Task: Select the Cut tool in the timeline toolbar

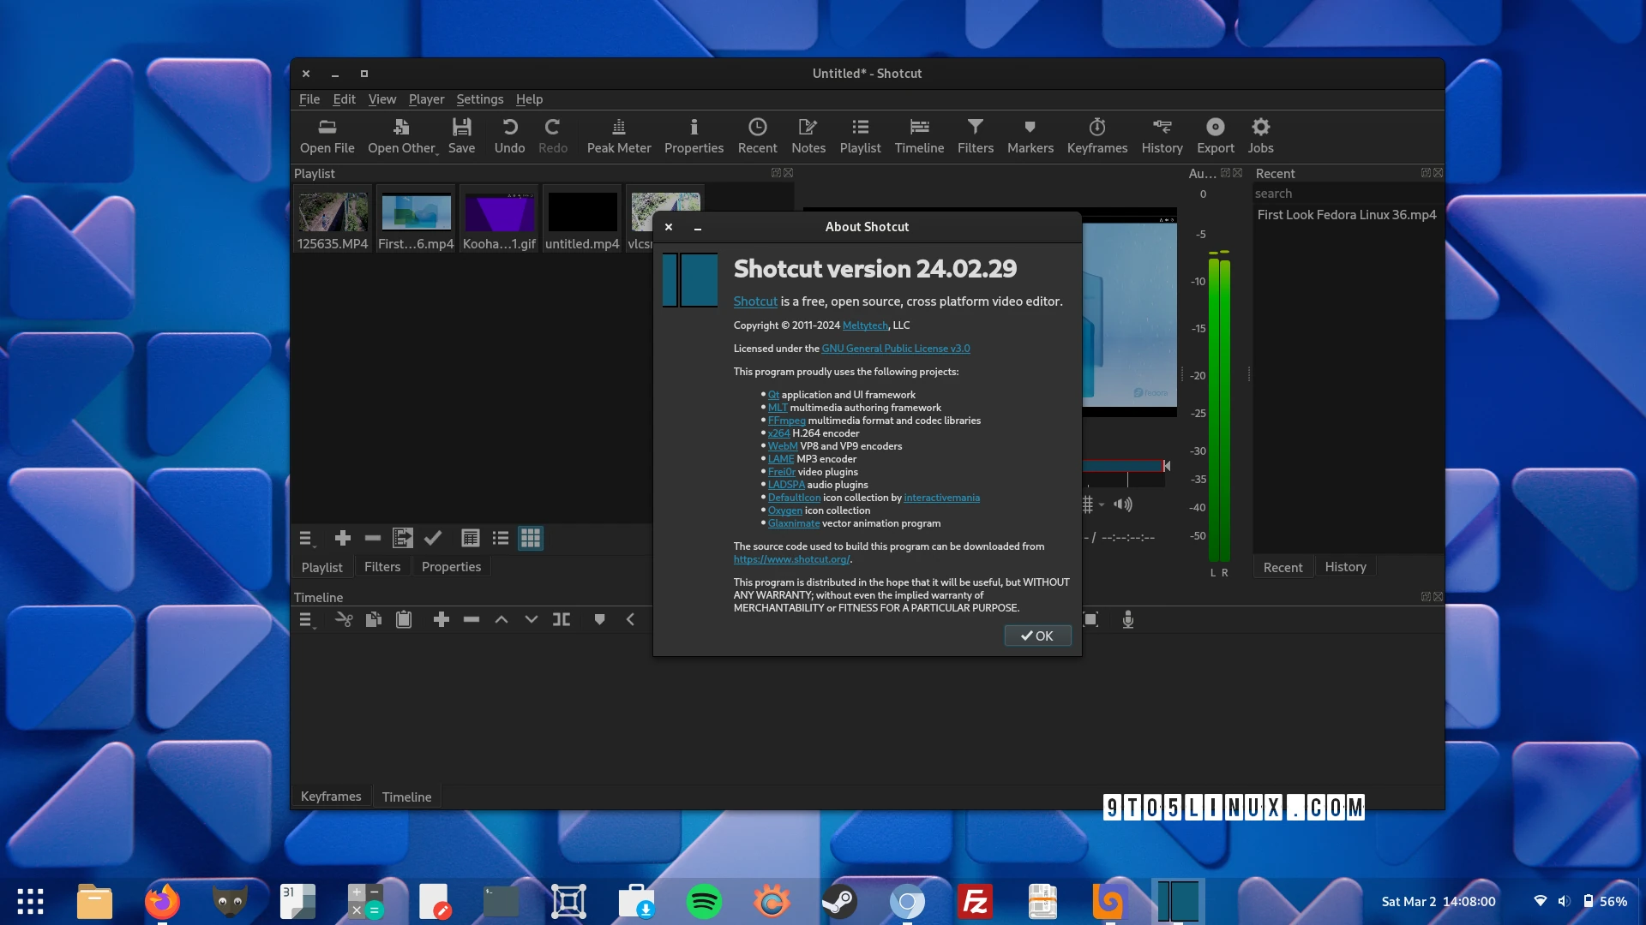Action: [344, 619]
